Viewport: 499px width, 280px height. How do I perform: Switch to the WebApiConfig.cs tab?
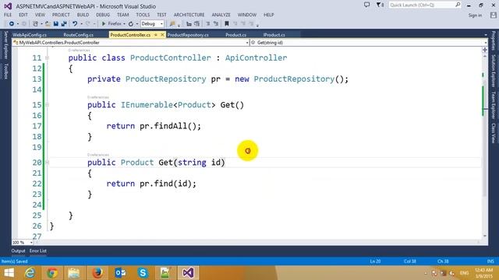coord(30,35)
